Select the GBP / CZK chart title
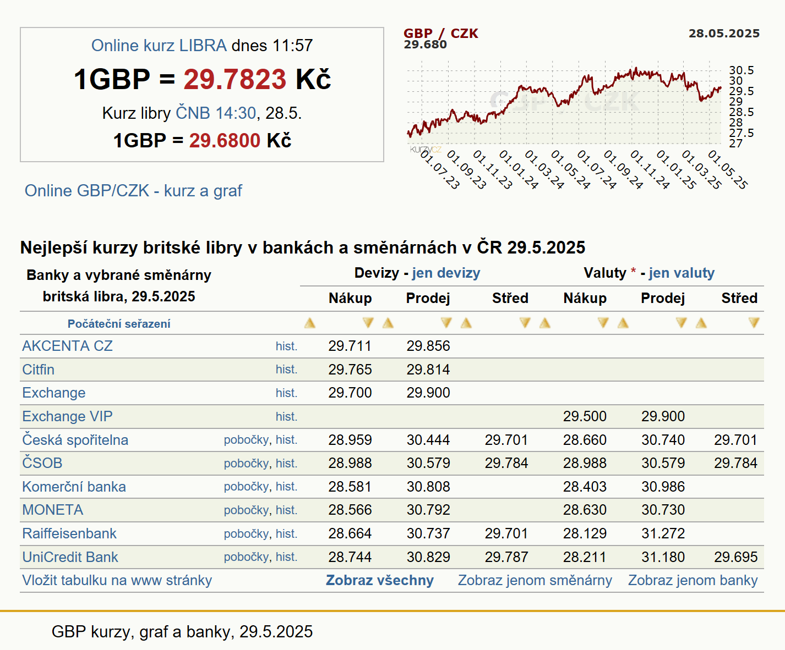 pos(441,34)
